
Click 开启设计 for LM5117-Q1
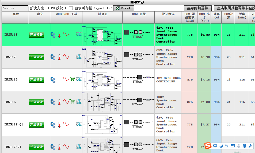pos(36,147)
